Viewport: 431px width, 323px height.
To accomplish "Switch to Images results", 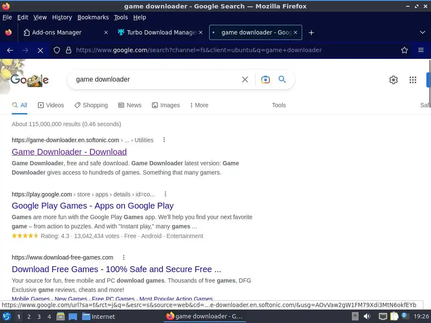I will point(166,105).
